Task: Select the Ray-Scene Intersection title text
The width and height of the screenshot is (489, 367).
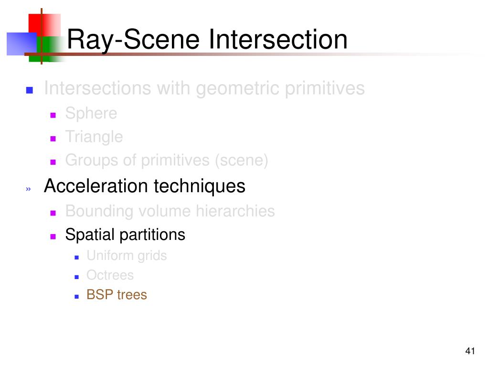Action: click(207, 40)
